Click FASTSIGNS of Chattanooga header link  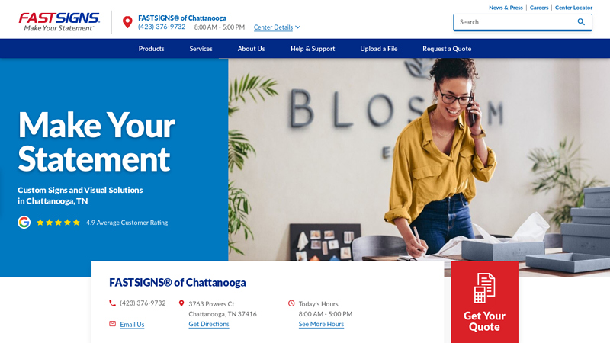tap(182, 18)
